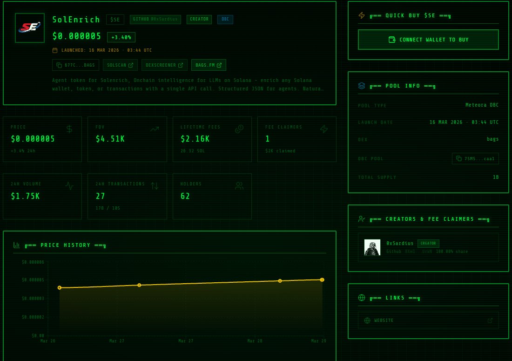
Task: Click the 27 transactions count value
Action: coord(100,197)
